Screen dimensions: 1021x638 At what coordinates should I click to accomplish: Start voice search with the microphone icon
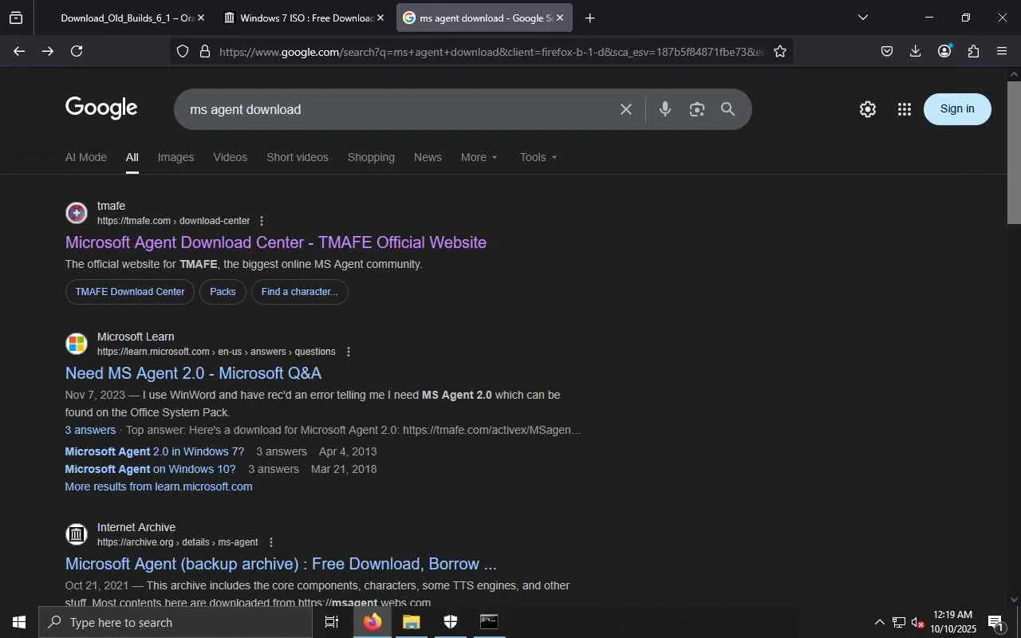pyautogui.click(x=665, y=109)
